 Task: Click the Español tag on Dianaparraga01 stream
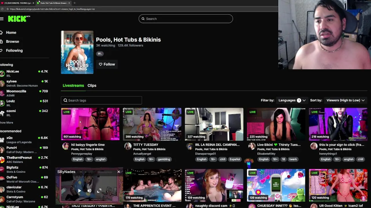pyautogui.click(x=235, y=159)
